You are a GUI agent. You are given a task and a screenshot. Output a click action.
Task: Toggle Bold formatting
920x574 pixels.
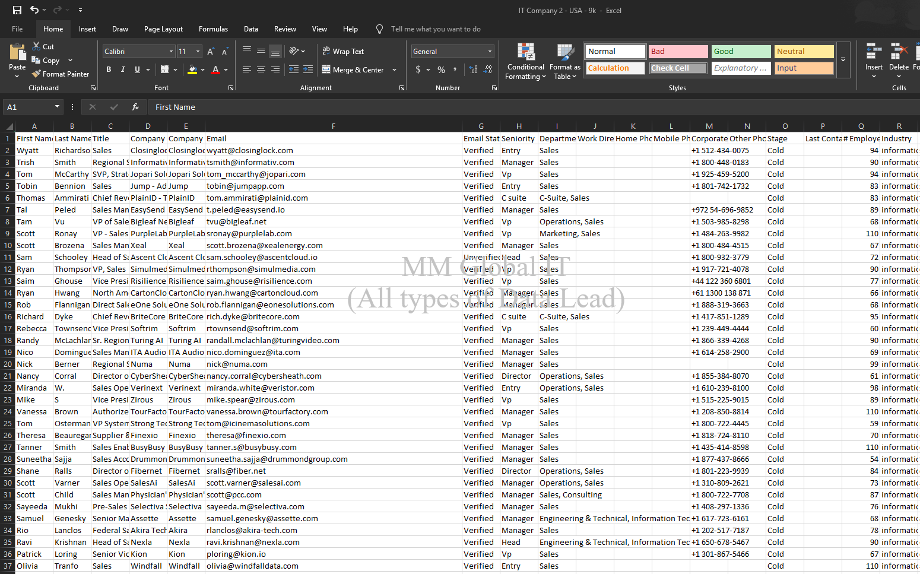point(109,69)
